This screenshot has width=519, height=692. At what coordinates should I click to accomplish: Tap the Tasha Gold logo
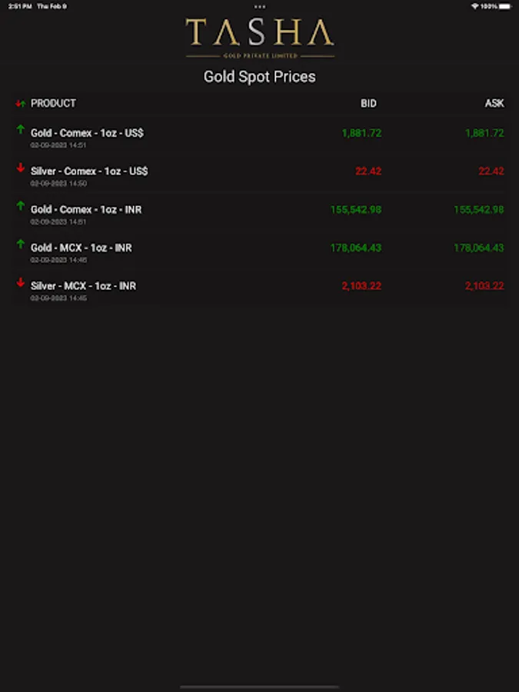(260, 38)
